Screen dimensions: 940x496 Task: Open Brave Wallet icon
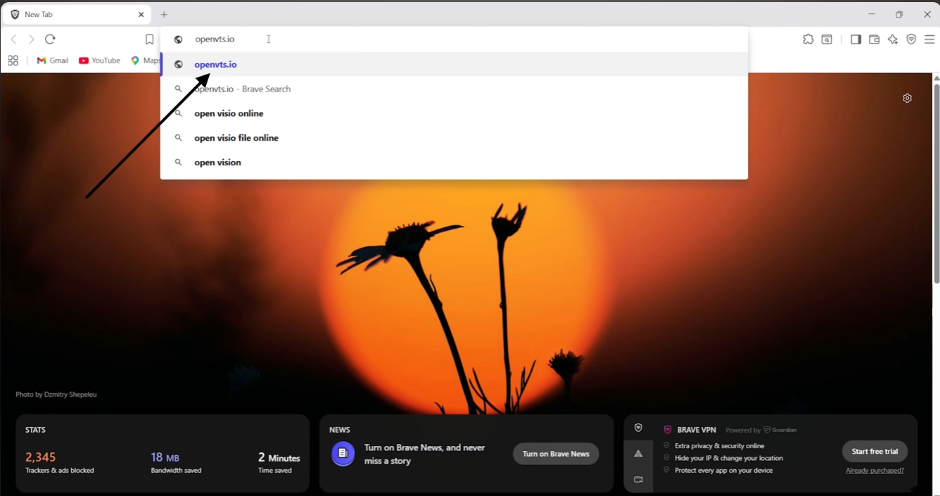[874, 39]
